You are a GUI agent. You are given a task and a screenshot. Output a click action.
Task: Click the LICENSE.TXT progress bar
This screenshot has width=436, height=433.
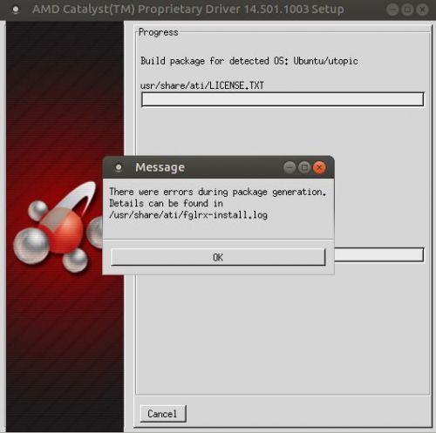(x=283, y=99)
